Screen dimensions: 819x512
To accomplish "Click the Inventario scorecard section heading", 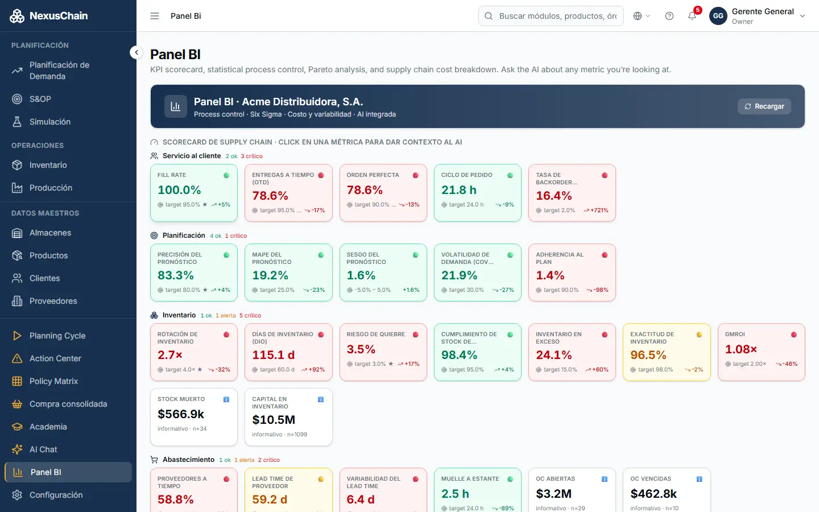I will [179, 315].
